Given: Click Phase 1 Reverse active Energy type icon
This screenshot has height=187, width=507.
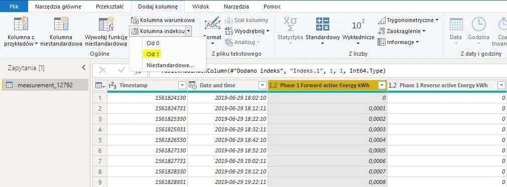Looking at the screenshot, I should tap(393, 85).
